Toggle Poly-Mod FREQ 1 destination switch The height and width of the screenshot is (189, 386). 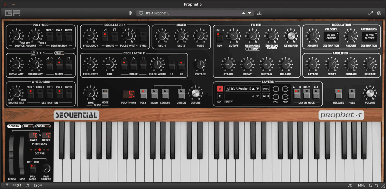point(50,36)
